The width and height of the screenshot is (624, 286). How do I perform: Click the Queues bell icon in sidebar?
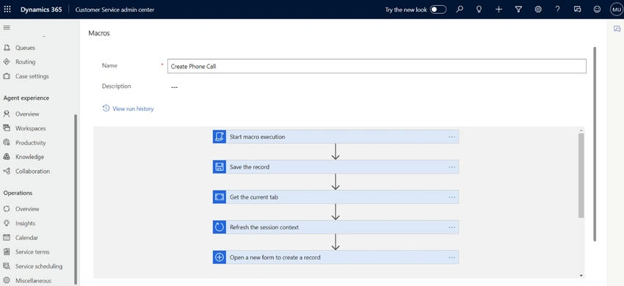[x=7, y=48]
